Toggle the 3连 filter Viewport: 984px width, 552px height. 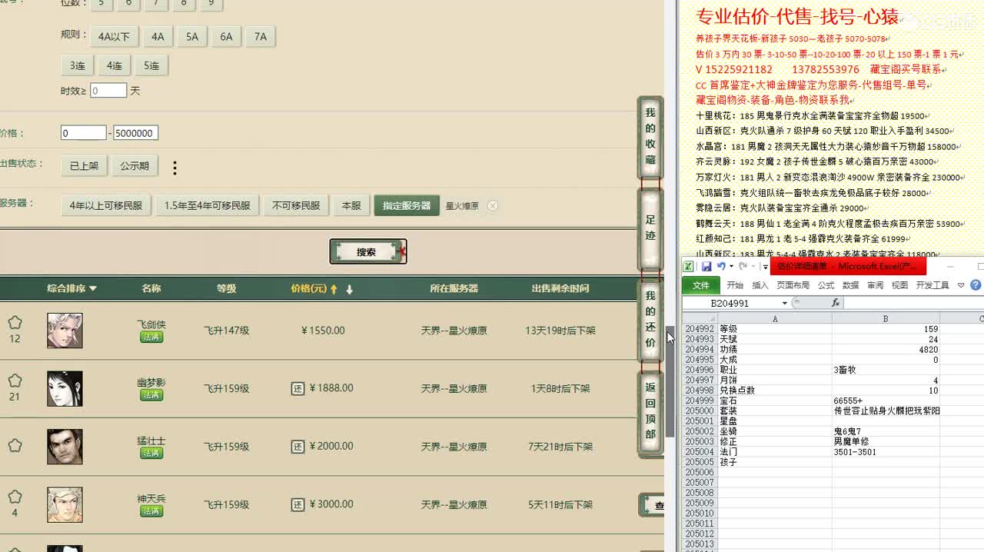click(78, 65)
